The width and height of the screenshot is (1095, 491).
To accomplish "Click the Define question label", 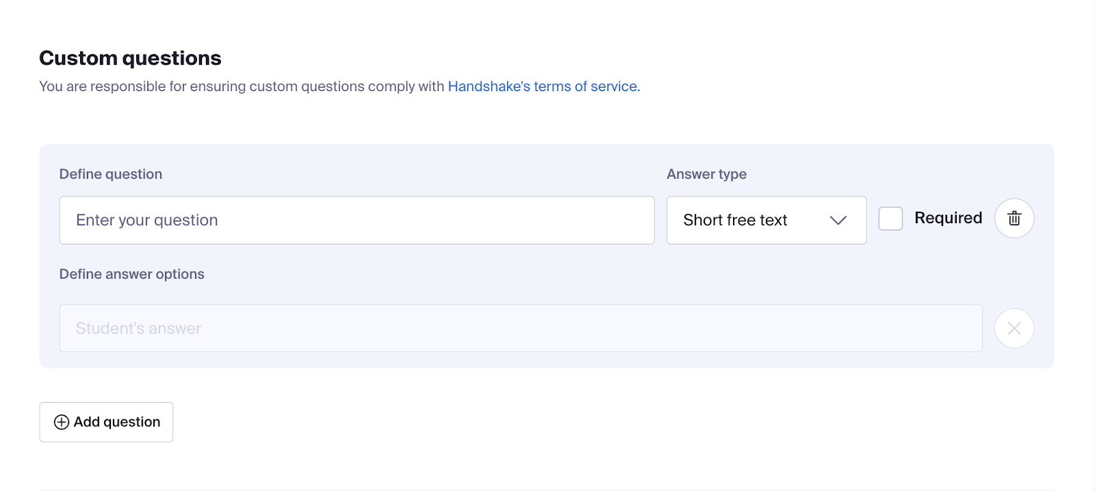I will click(x=111, y=174).
